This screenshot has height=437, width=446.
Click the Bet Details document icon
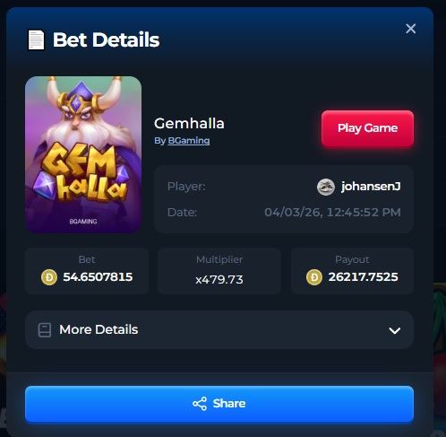coord(36,39)
